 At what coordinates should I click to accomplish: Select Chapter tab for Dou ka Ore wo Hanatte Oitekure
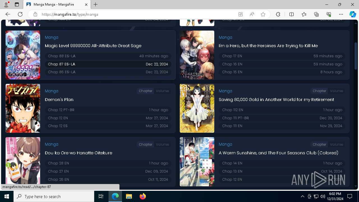(x=146, y=144)
